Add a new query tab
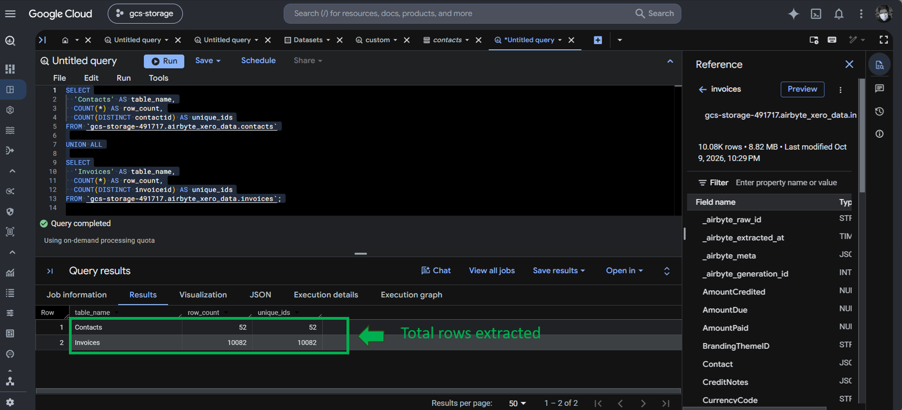Screen dimensions: 902x410 (598, 40)
